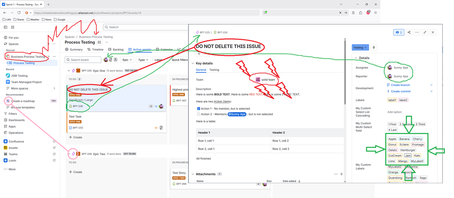This screenshot has width=454, height=198.
Task: Open JSM Testing project
Action: click(19, 76)
